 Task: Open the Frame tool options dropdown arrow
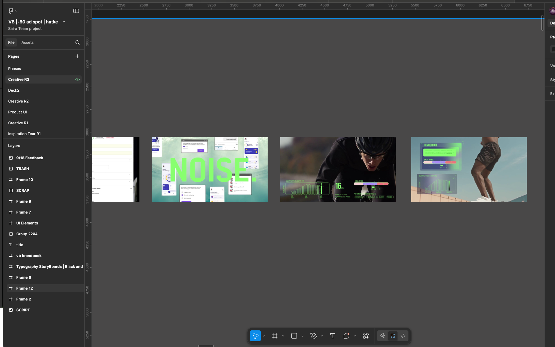tap(283, 336)
